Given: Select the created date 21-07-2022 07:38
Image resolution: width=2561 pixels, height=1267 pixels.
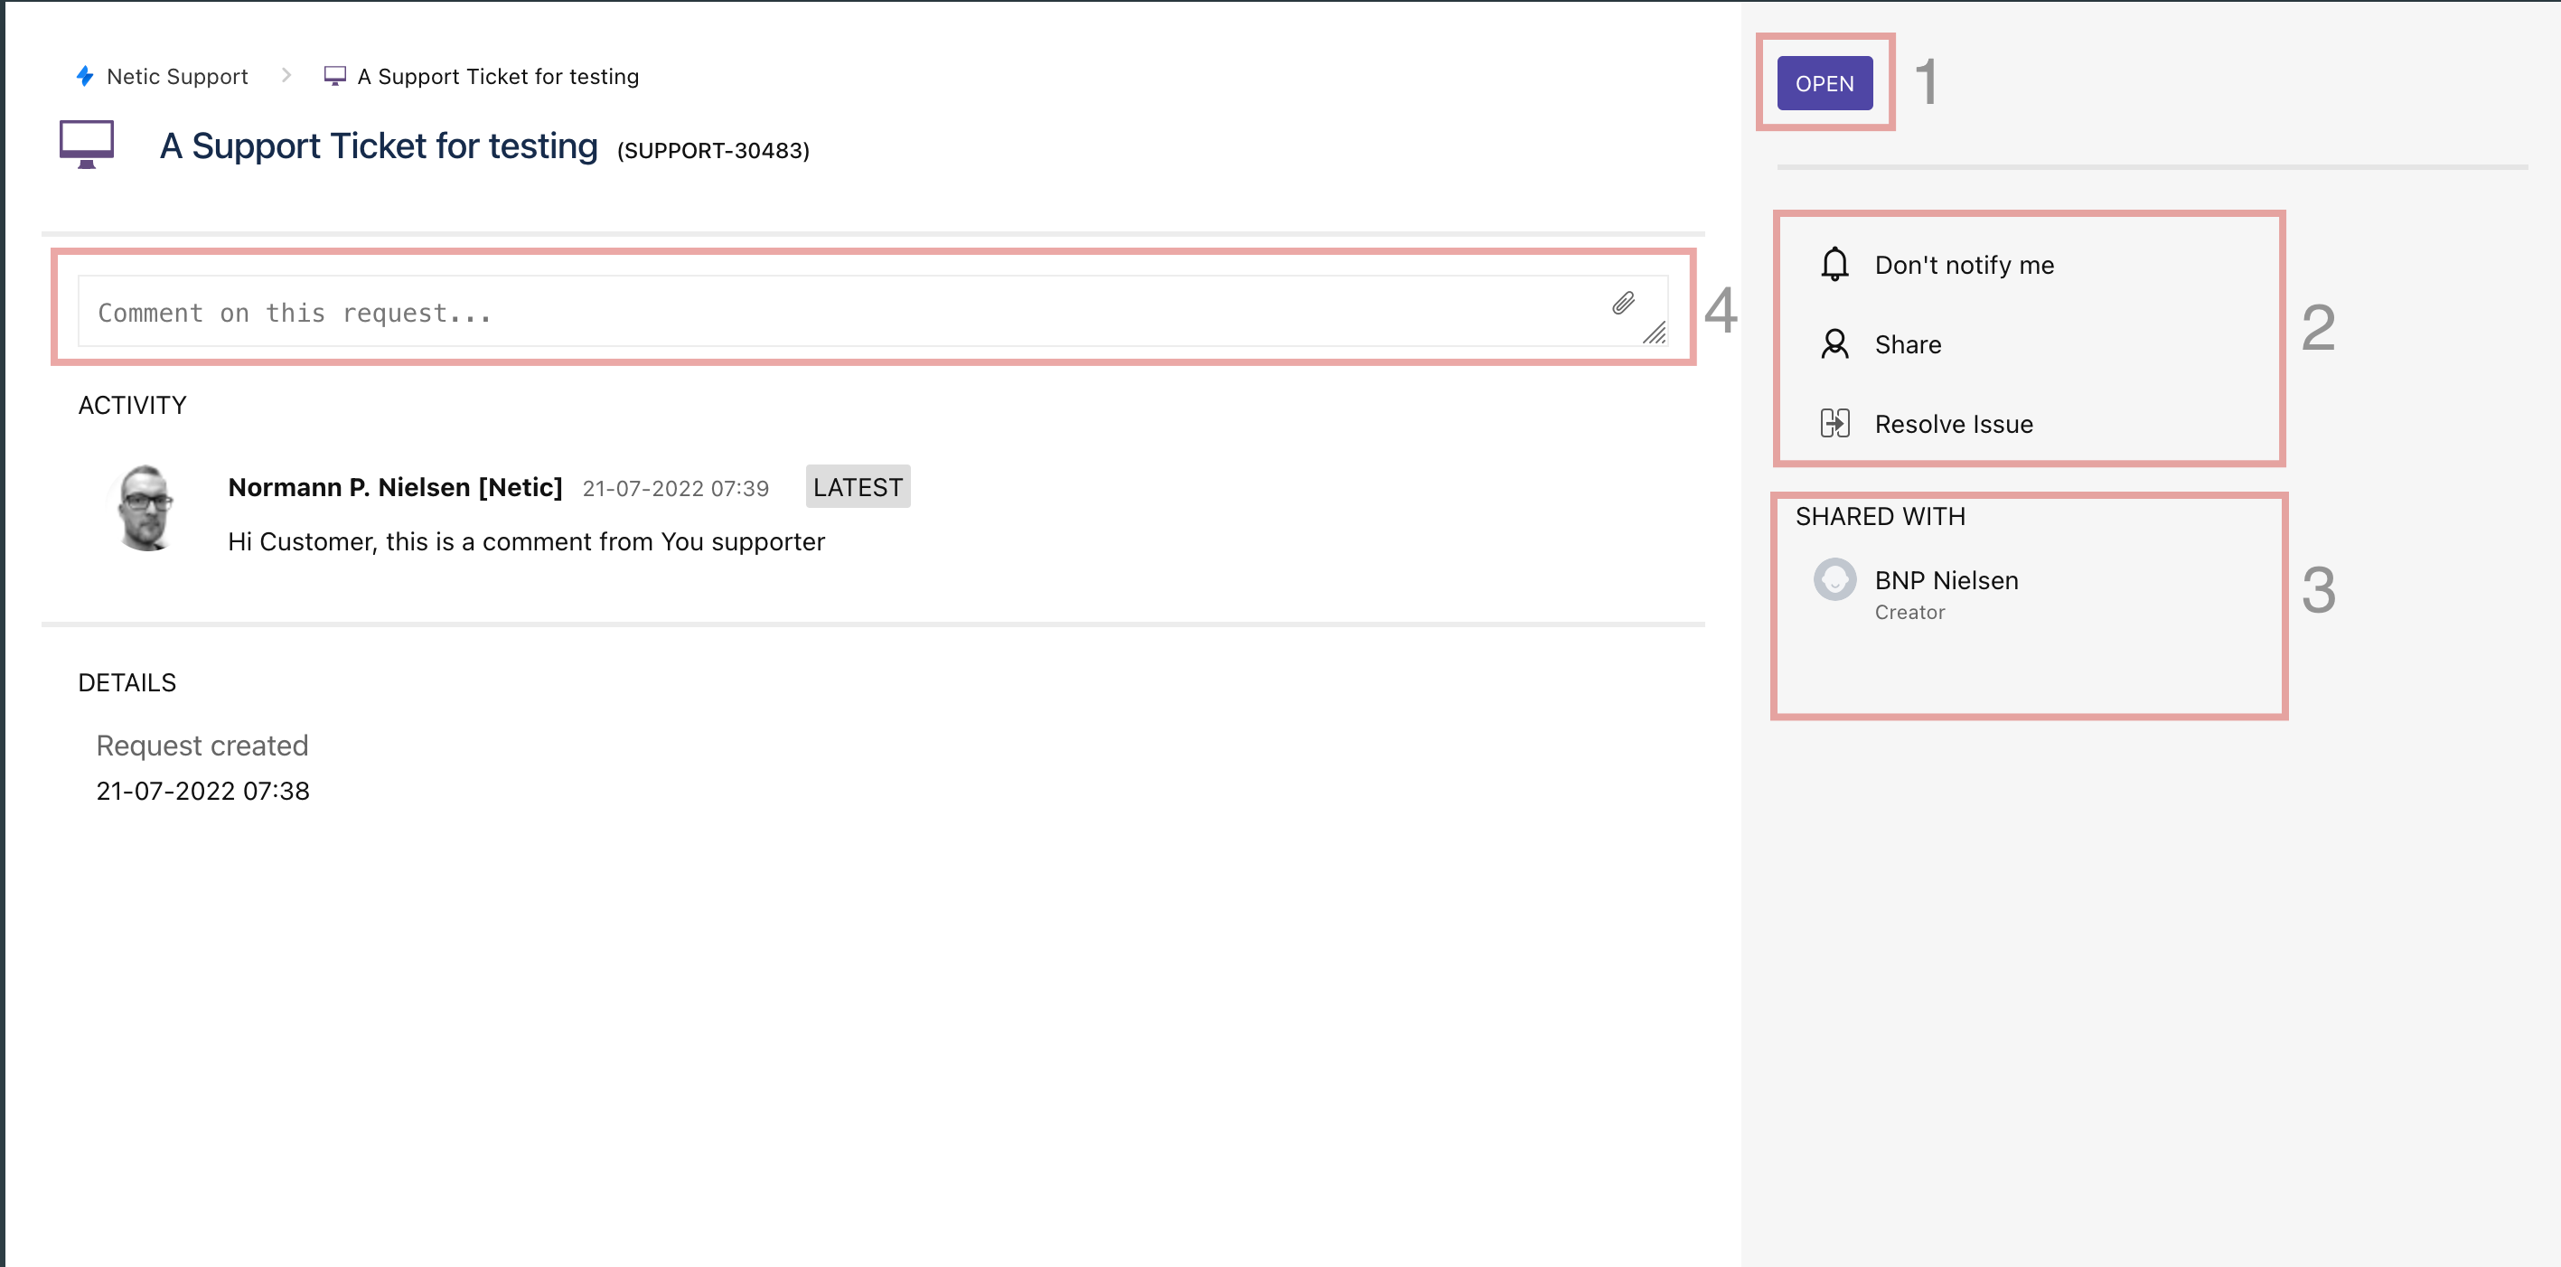Looking at the screenshot, I should (x=202, y=791).
